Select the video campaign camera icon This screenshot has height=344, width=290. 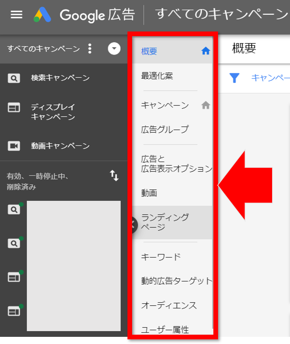point(14,146)
